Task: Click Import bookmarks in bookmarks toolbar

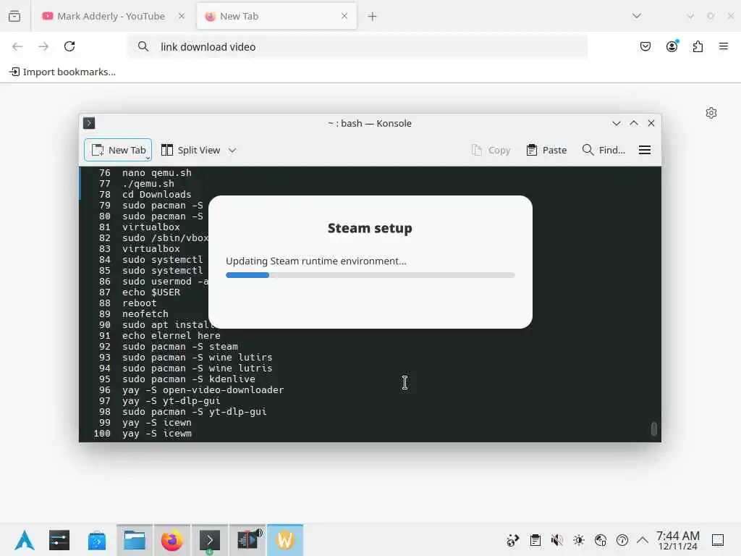Action: 62,72
